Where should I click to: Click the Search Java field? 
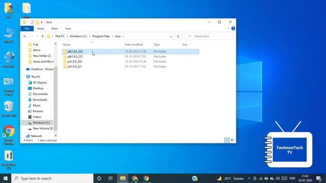(x=209, y=36)
